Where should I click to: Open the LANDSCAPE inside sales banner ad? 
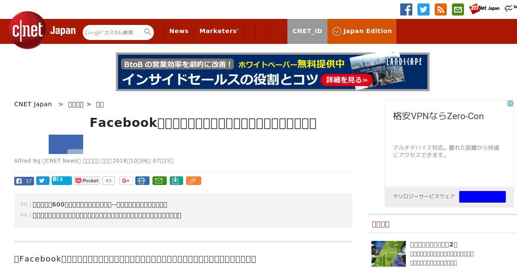pos(273,72)
